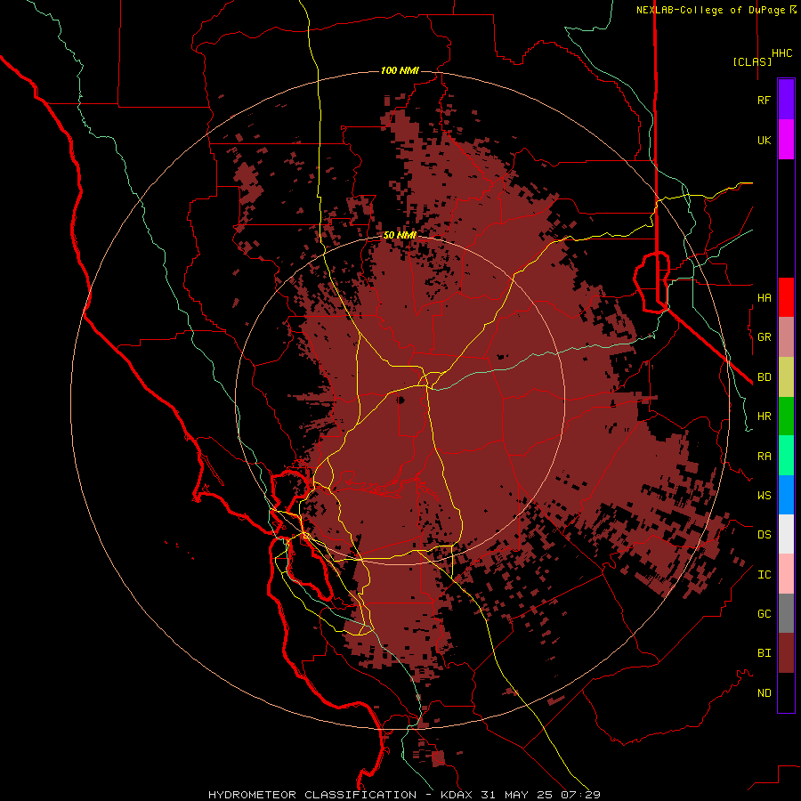Image resolution: width=801 pixels, height=801 pixels.
Task: Click the IC legend label
Action: click(765, 575)
